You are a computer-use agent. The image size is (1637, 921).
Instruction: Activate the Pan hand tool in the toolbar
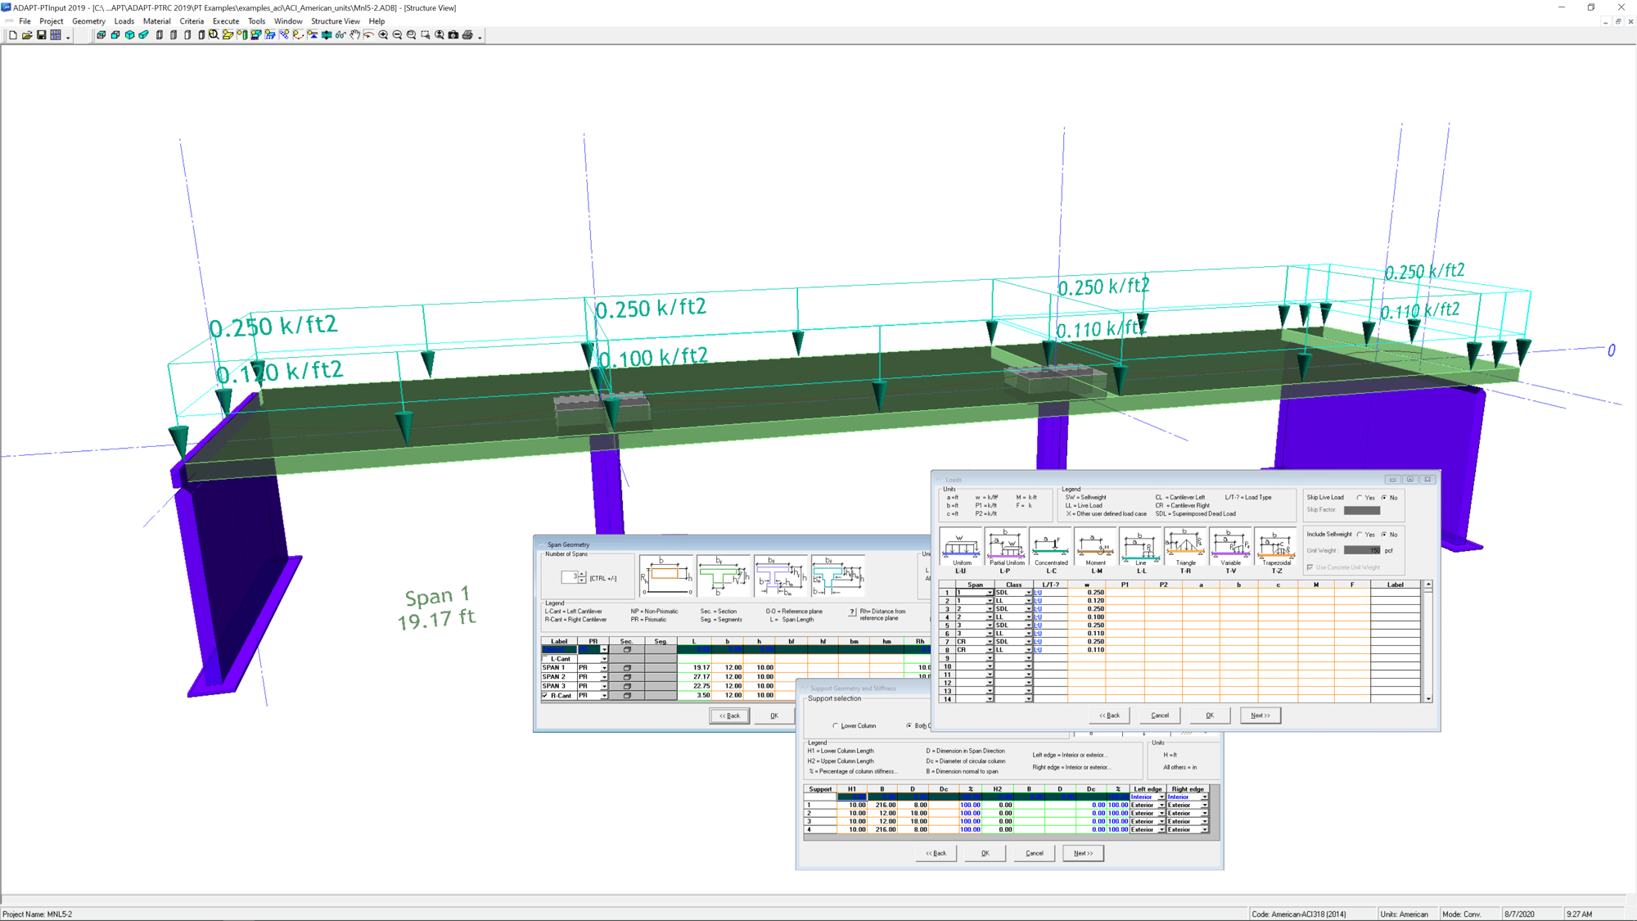pos(354,35)
